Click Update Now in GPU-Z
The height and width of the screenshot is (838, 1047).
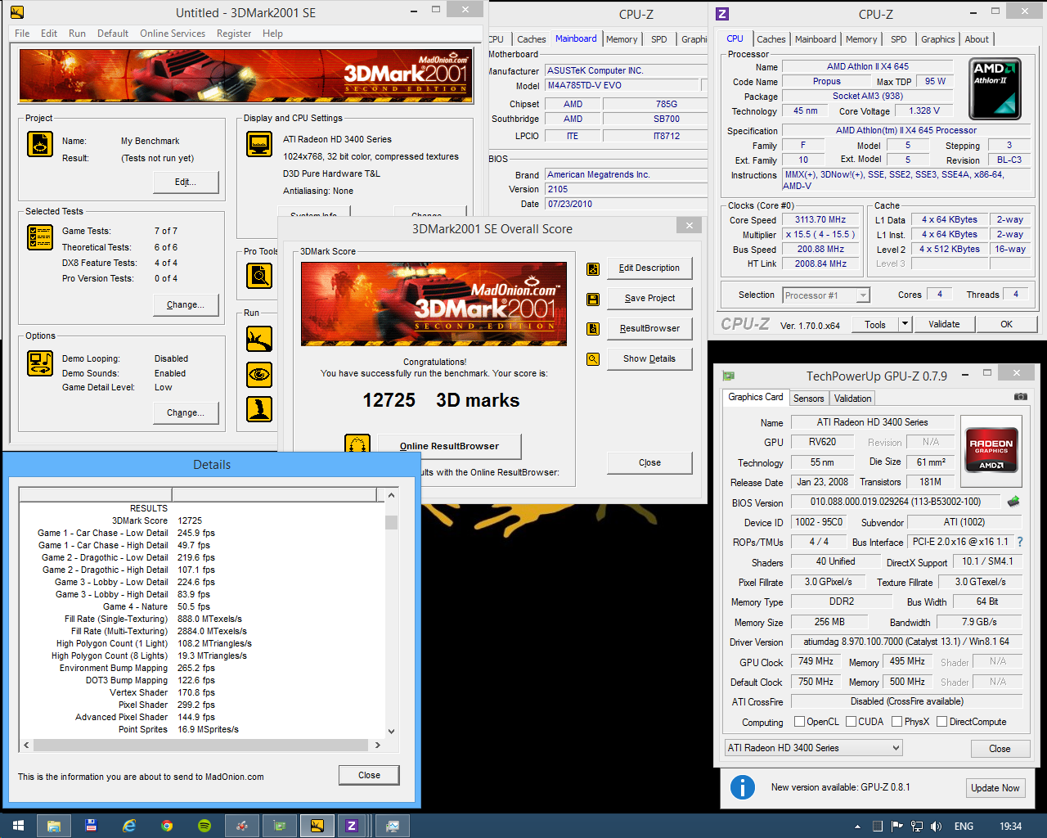coord(995,788)
